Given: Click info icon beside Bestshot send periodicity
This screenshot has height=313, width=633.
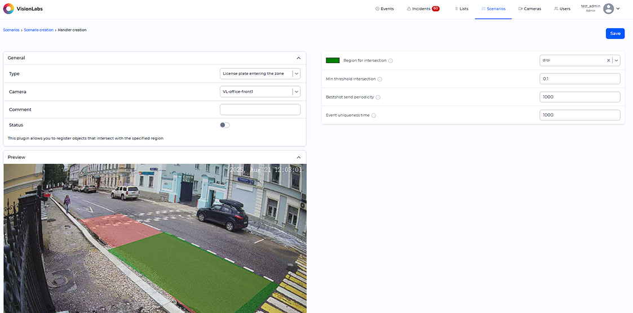Looking at the screenshot, I should coord(378,97).
